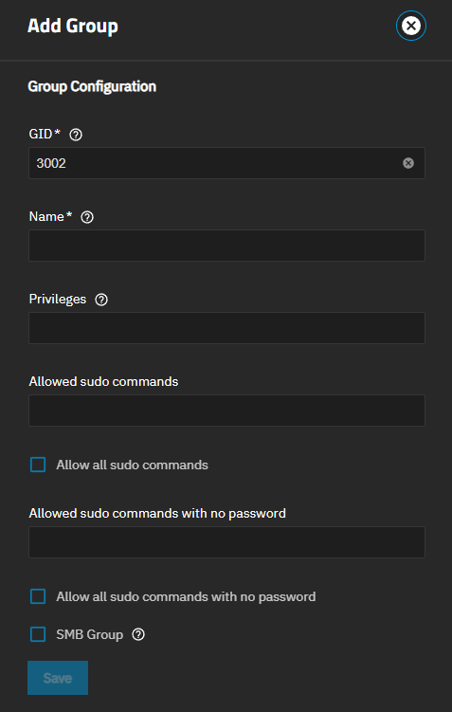Viewport: 452px width, 712px height.
Task: Close the Add Group panel
Action: pos(411,26)
